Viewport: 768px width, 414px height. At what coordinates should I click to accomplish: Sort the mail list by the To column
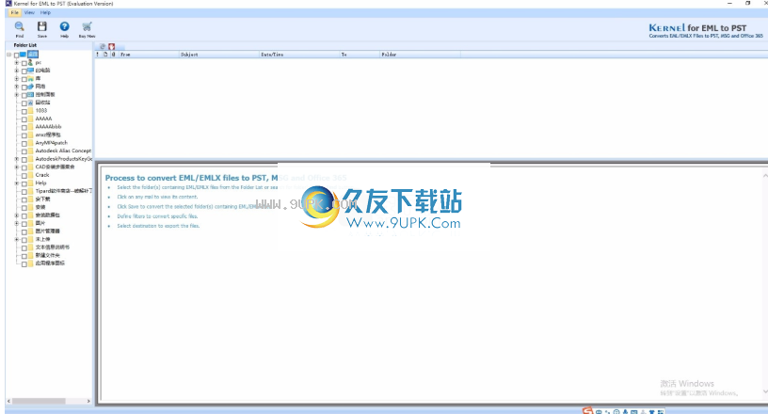coord(360,55)
